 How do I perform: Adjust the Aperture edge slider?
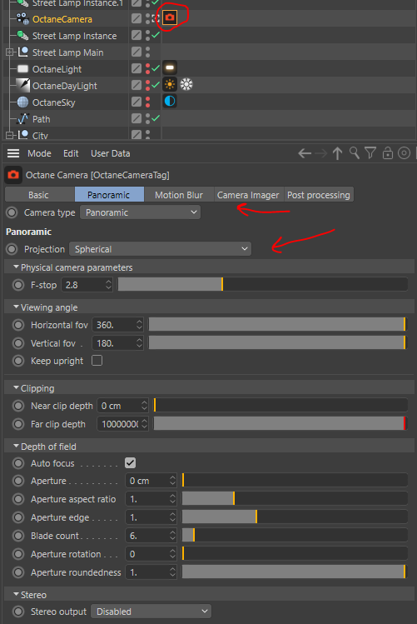pos(295,517)
